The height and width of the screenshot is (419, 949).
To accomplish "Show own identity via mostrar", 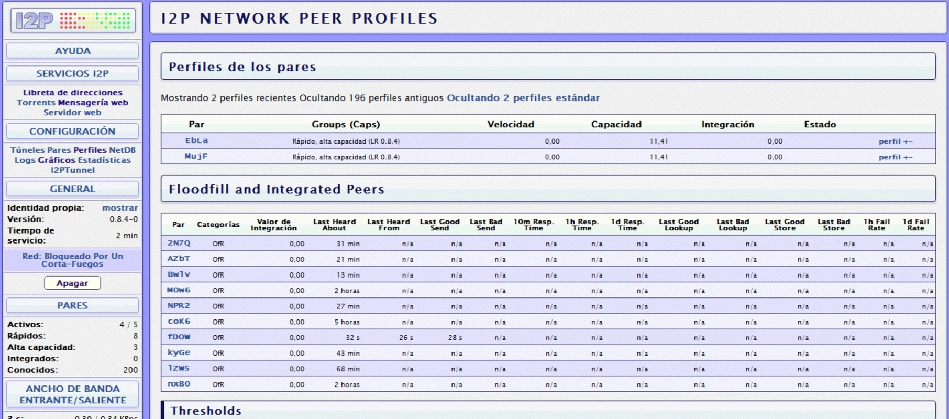I will pyautogui.click(x=120, y=208).
